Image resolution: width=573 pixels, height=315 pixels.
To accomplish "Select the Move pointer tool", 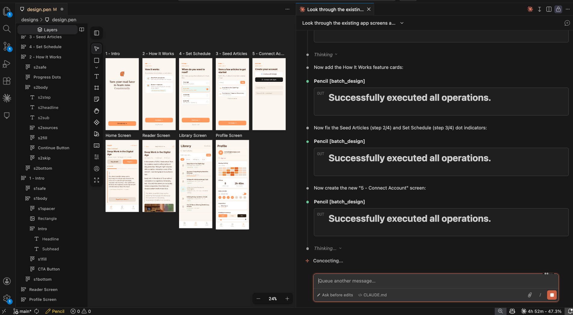I will [97, 49].
